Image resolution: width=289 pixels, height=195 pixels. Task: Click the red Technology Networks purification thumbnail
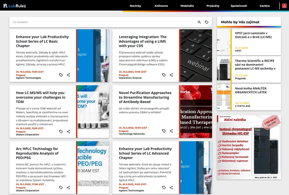coord(196,112)
